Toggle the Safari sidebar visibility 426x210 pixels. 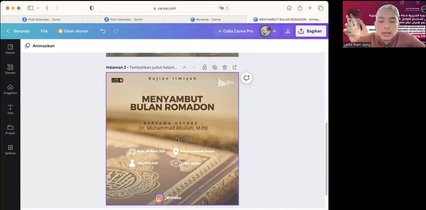click(x=30, y=8)
